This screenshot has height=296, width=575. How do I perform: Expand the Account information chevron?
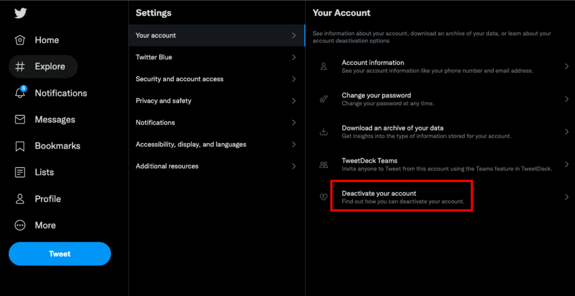coord(567,66)
